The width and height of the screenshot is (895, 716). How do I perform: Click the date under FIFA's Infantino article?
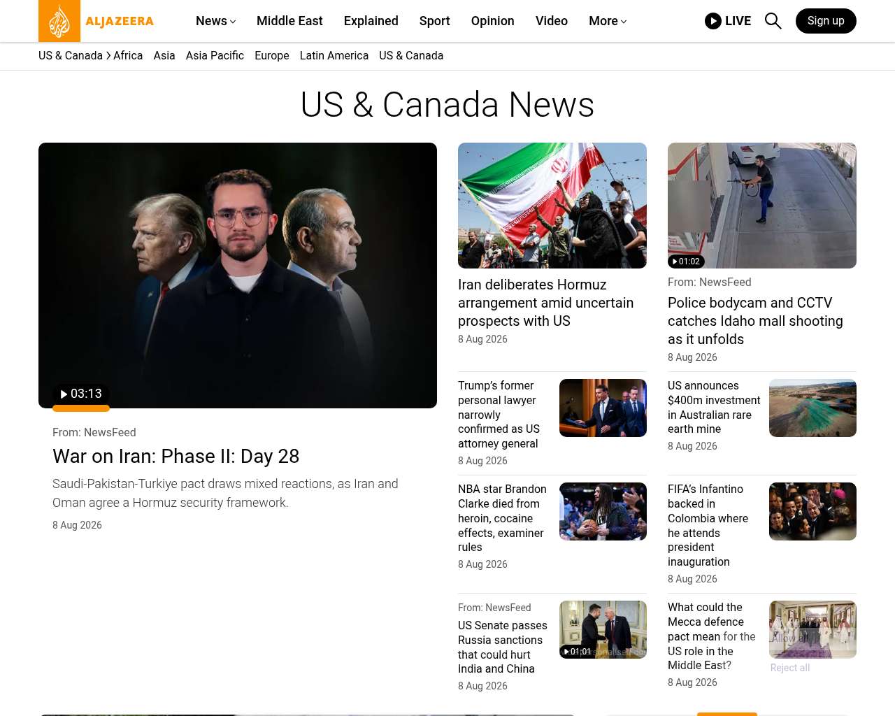click(692, 579)
